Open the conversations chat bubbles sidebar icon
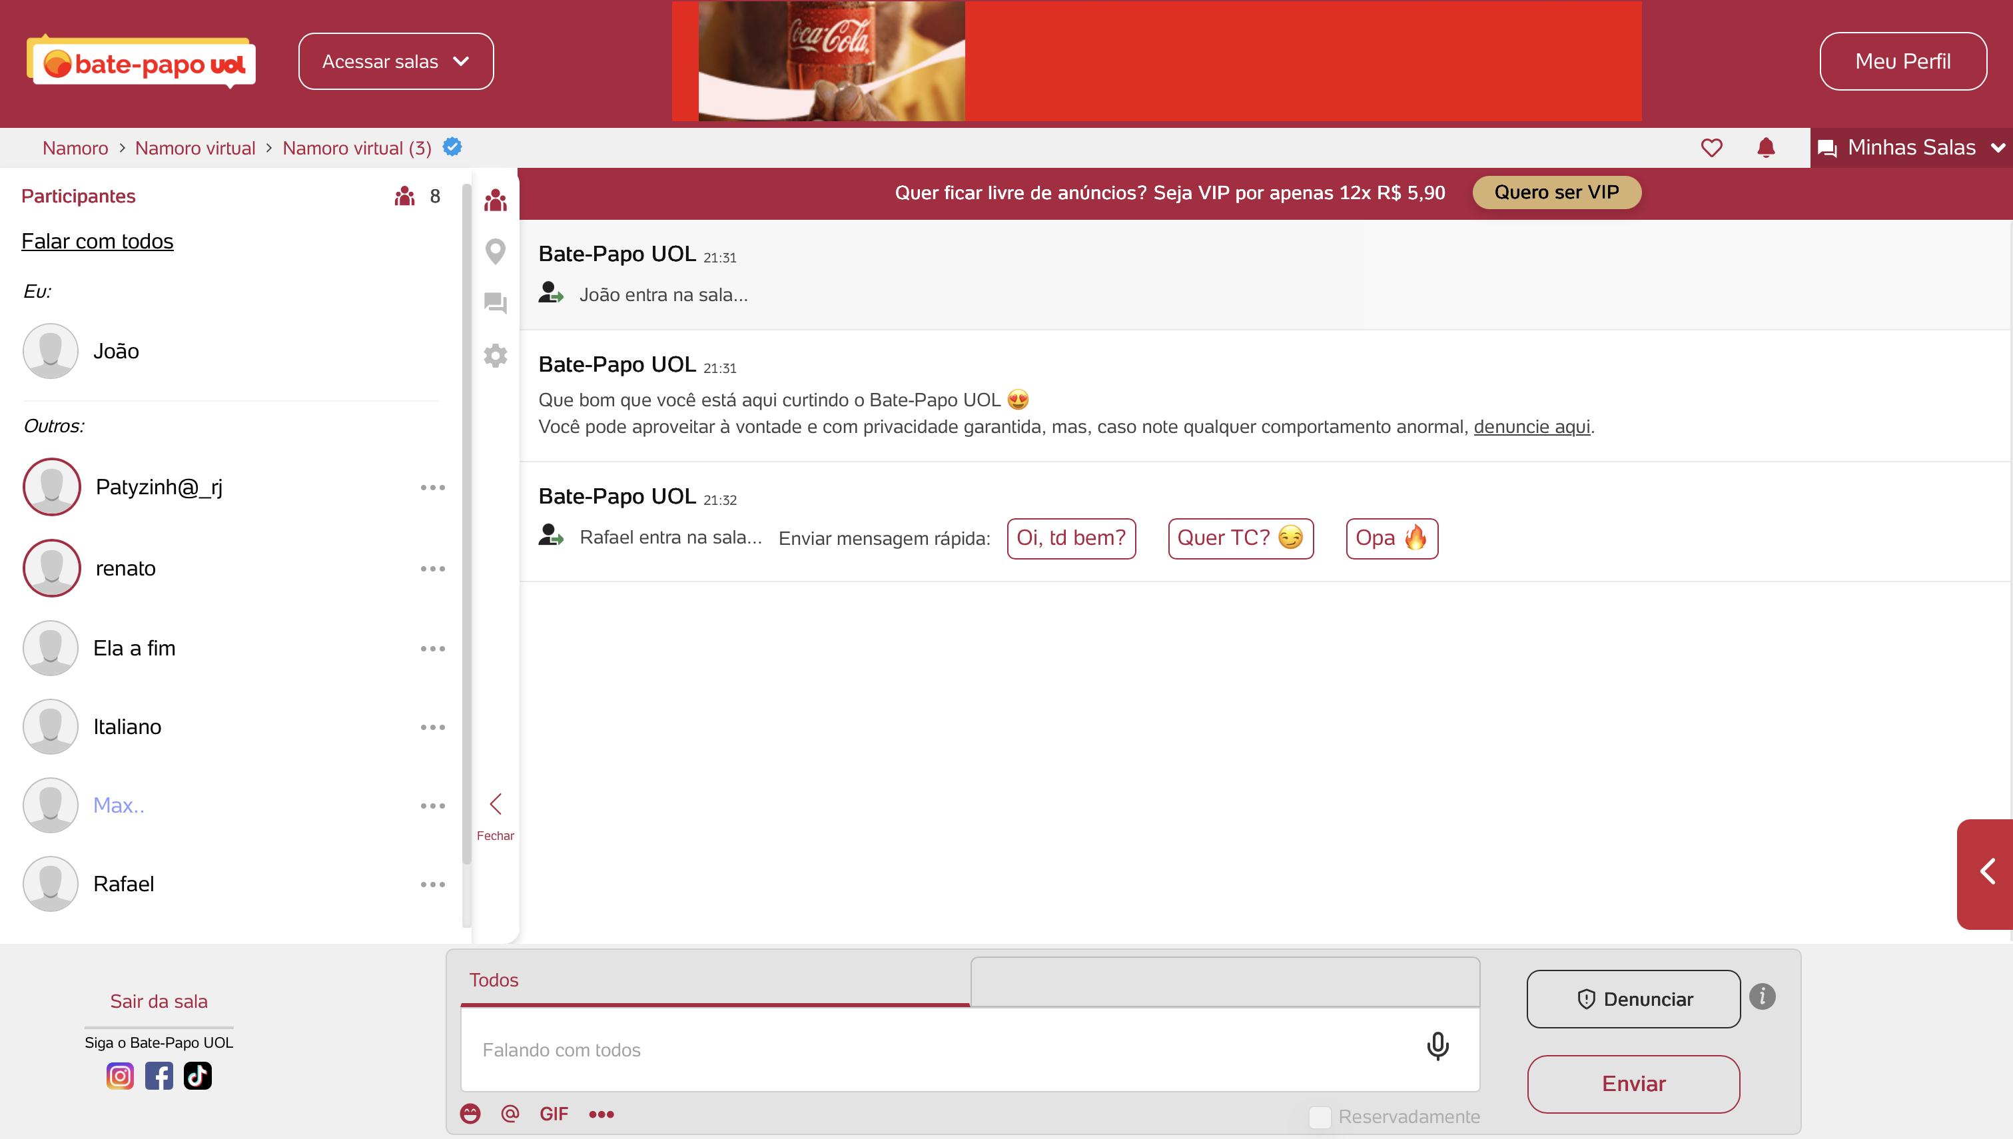Image resolution: width=2013 pixels, height=1139 pixels. click(495, 303)
